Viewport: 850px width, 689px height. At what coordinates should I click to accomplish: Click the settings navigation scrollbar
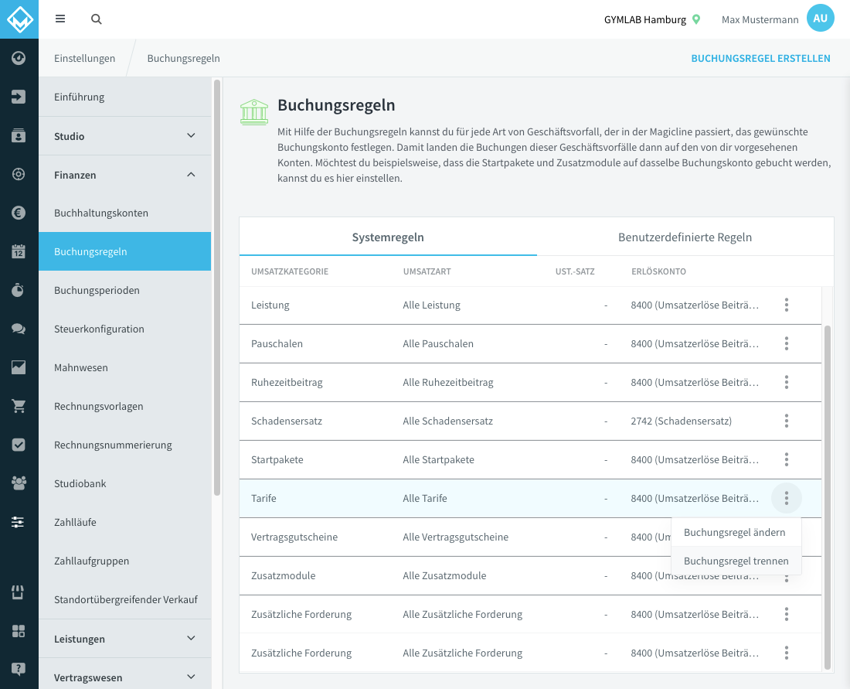point(217,288)
